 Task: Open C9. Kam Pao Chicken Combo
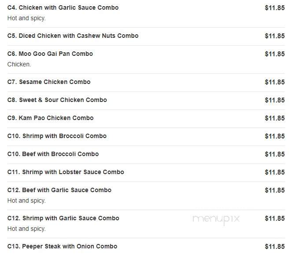coord(51,118)
